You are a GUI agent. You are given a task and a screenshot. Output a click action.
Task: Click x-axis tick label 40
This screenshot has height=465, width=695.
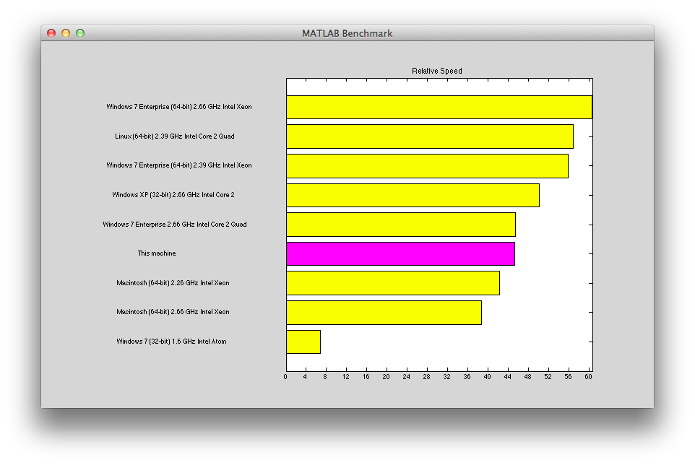[488, 377]
